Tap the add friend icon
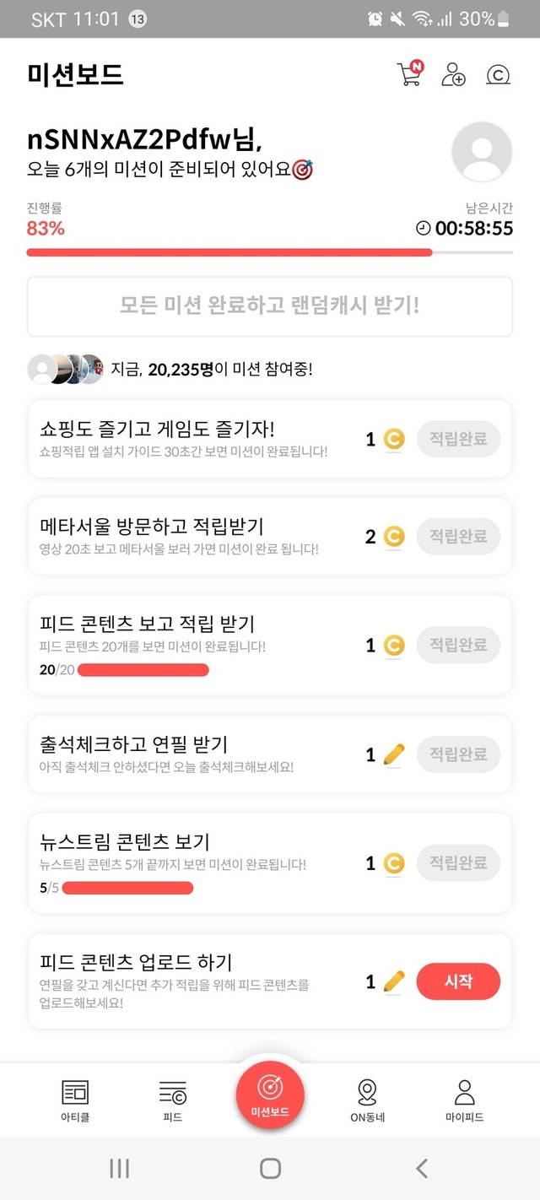The width and height of the screenshot is (540, 1200). (x=453, y=74)
